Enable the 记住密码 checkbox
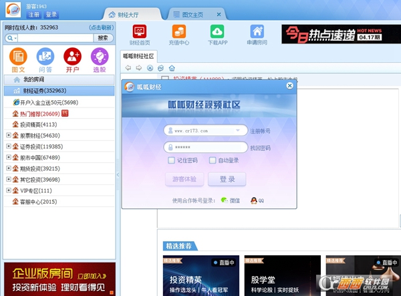 [x=171, y=160]
